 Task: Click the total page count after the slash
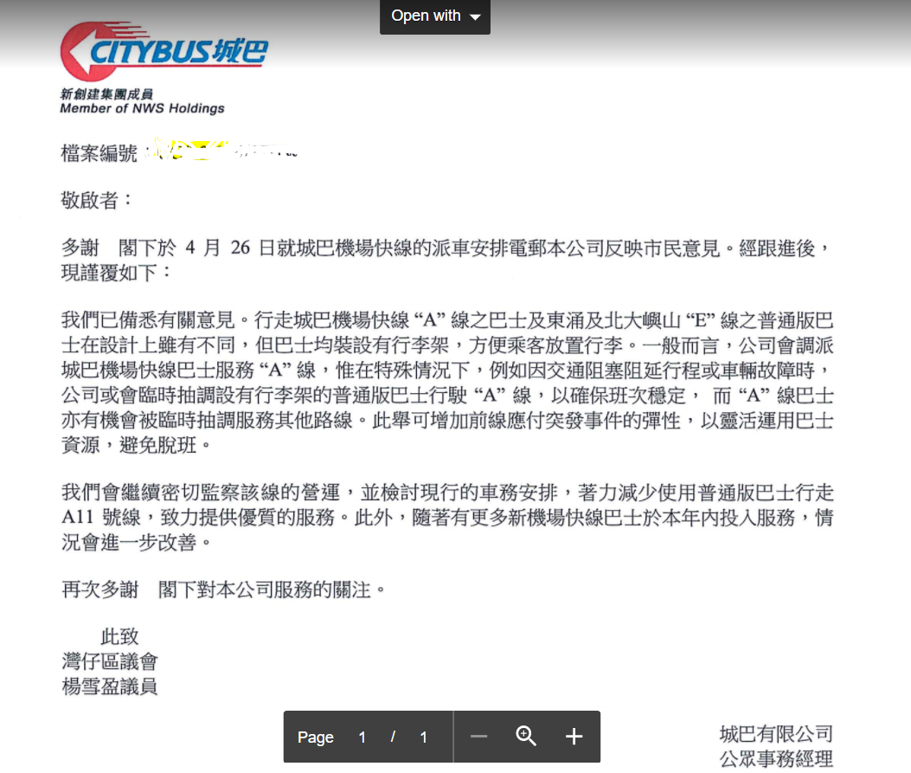[x=423, y=738]
